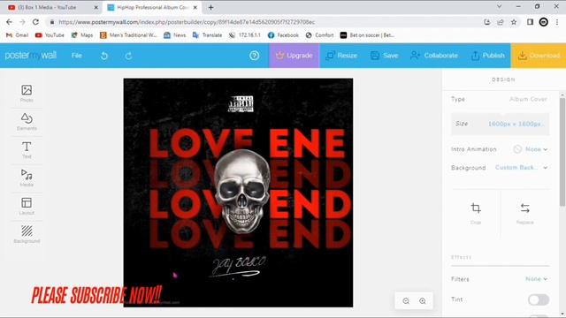Reload the browser page

pyautogui.click(x=35, y=22)
